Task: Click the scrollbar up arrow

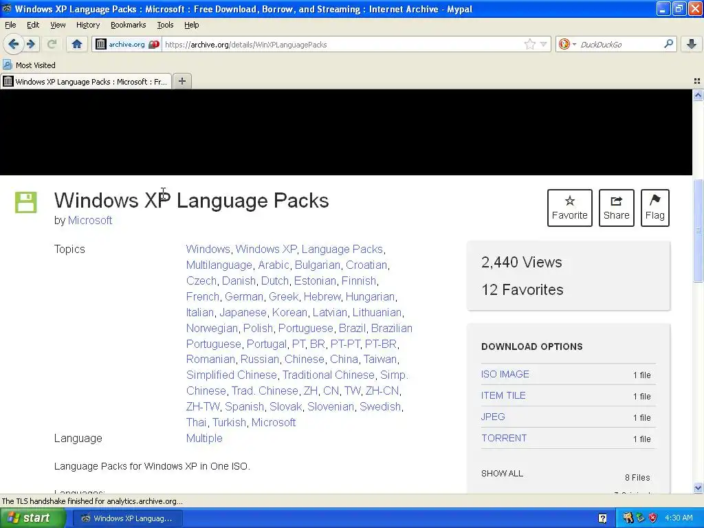Action: tap(698, 95)
